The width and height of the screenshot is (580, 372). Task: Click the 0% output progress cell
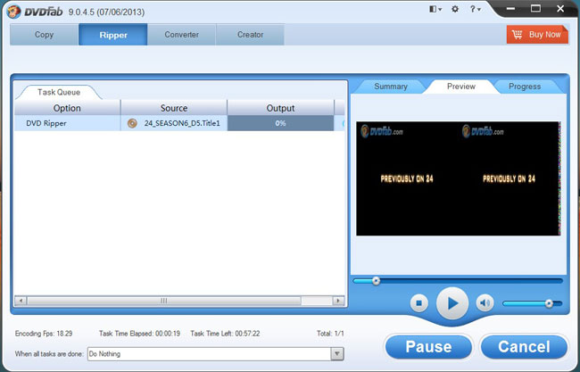[280, 123]
